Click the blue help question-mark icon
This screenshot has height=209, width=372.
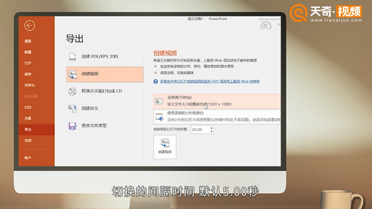pyautogui.click(x=156, y=82)
